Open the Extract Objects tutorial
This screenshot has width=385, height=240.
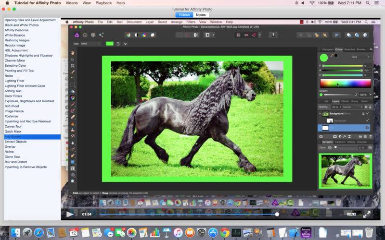[x=15, y=142]
